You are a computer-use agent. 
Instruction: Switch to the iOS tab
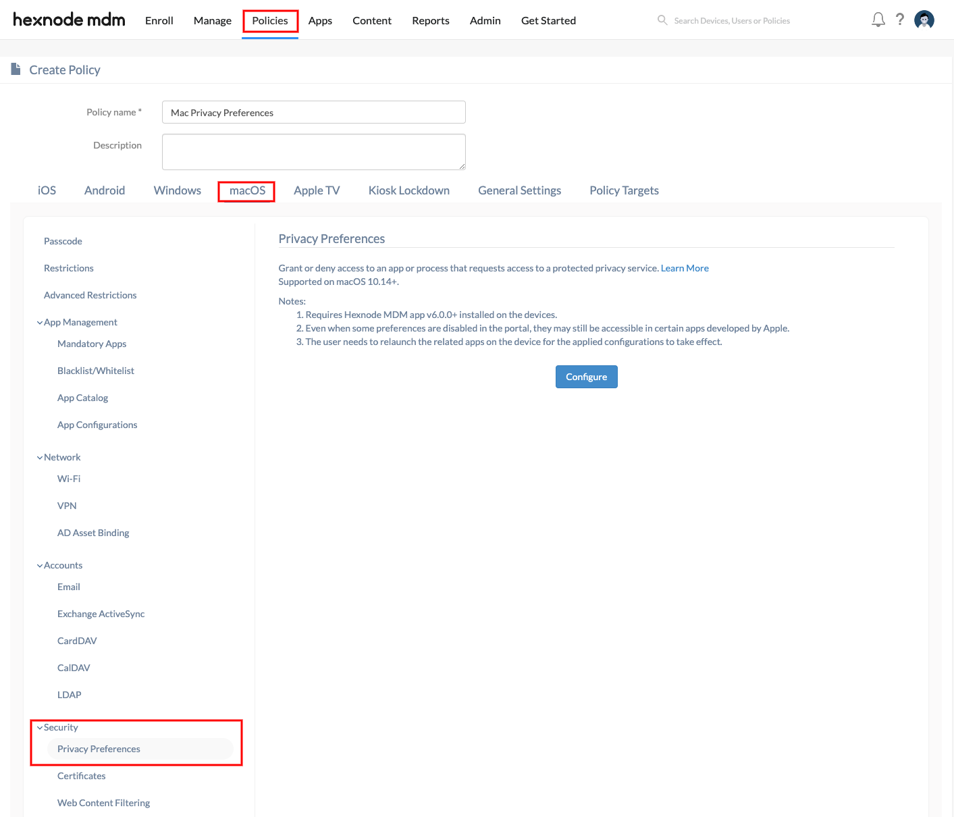click(x=47, y=190)
